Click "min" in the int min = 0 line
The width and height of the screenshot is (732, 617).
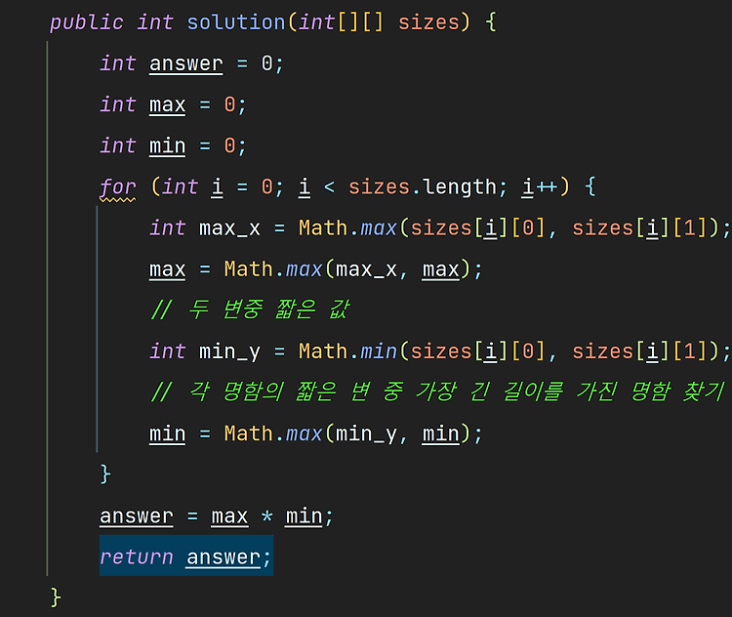pyautogui.click(x=168, y=145)
